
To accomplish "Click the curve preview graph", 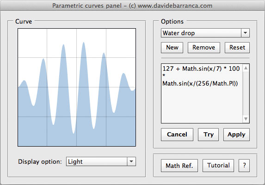I will 77,87.
